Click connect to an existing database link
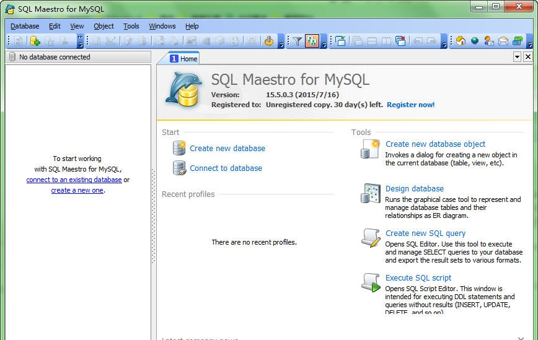The image size is (538, 340). pyautogui.click(x=74, y=180)
